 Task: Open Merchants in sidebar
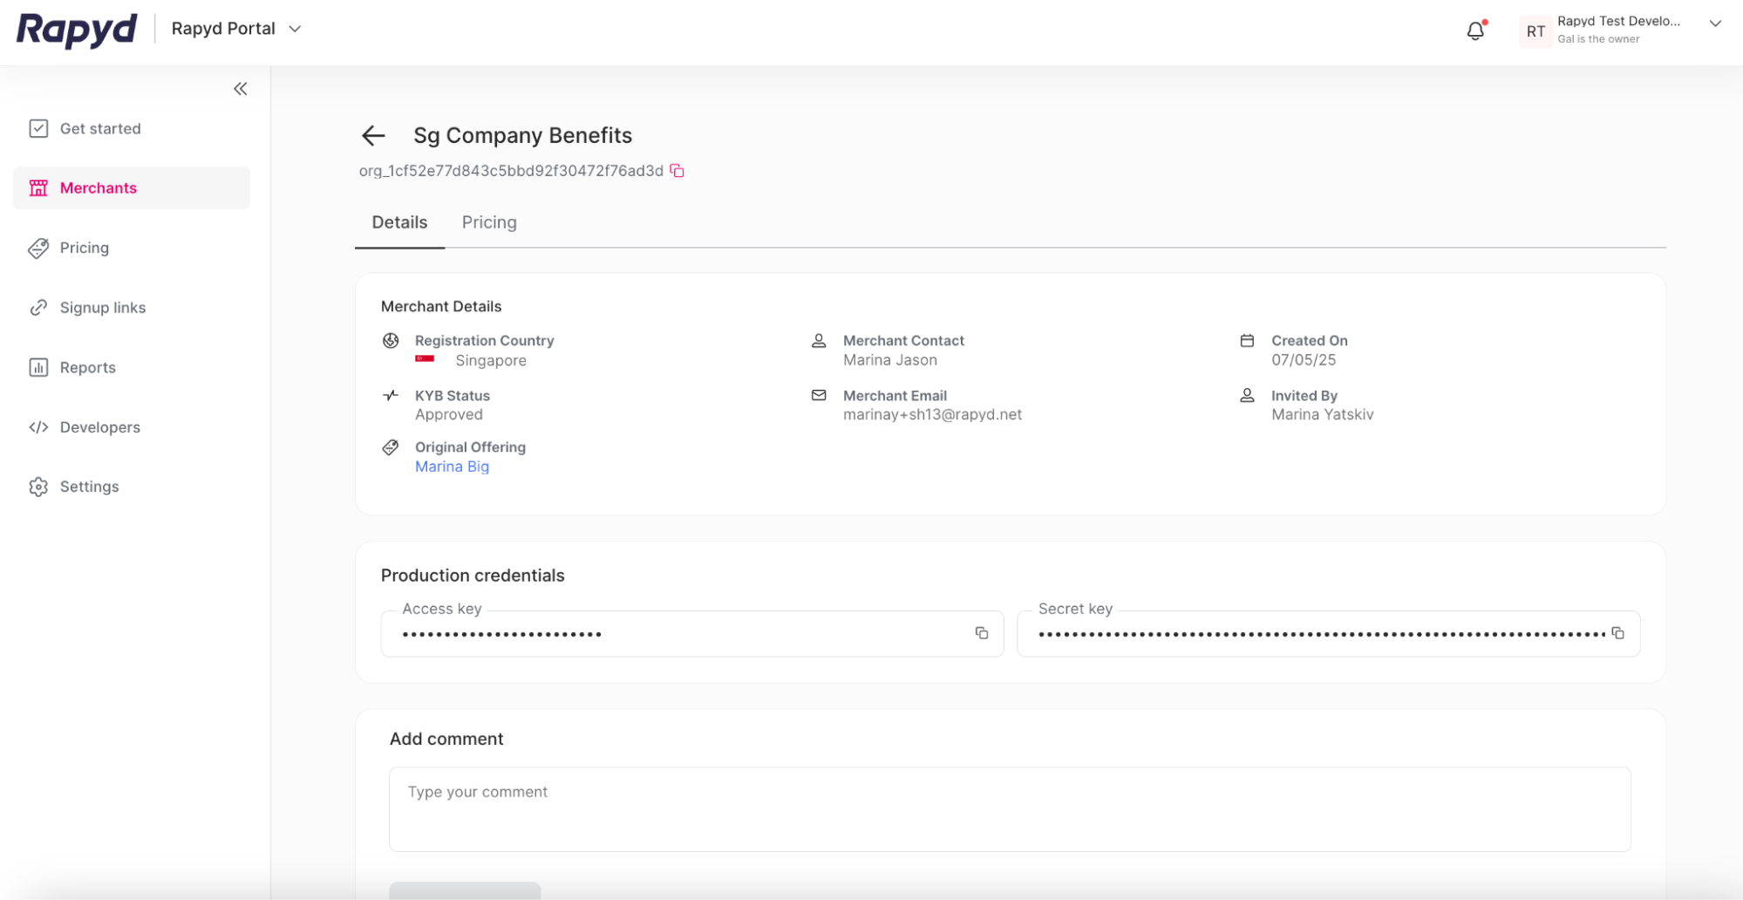coord(132,187)
